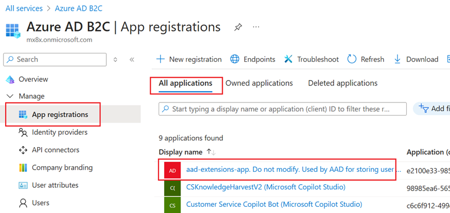Click the green CS app badge

pos(173,206)
